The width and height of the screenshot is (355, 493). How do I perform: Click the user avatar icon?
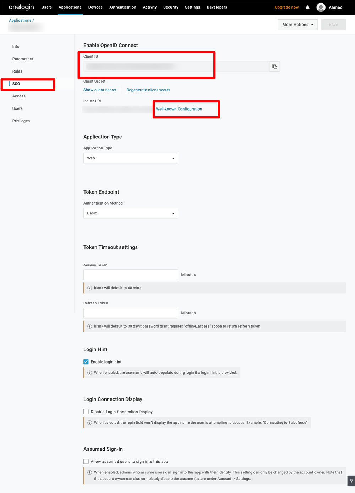321,7
